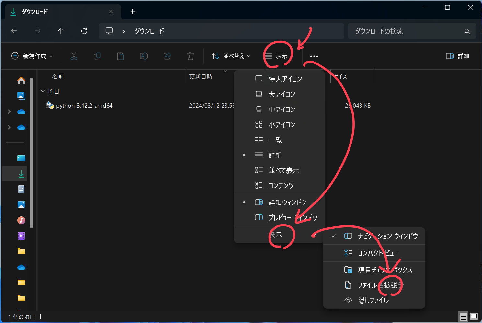Screen dimensions: 482x323
Task: Click the Delete trash can icon
Action: click(190, 56)
